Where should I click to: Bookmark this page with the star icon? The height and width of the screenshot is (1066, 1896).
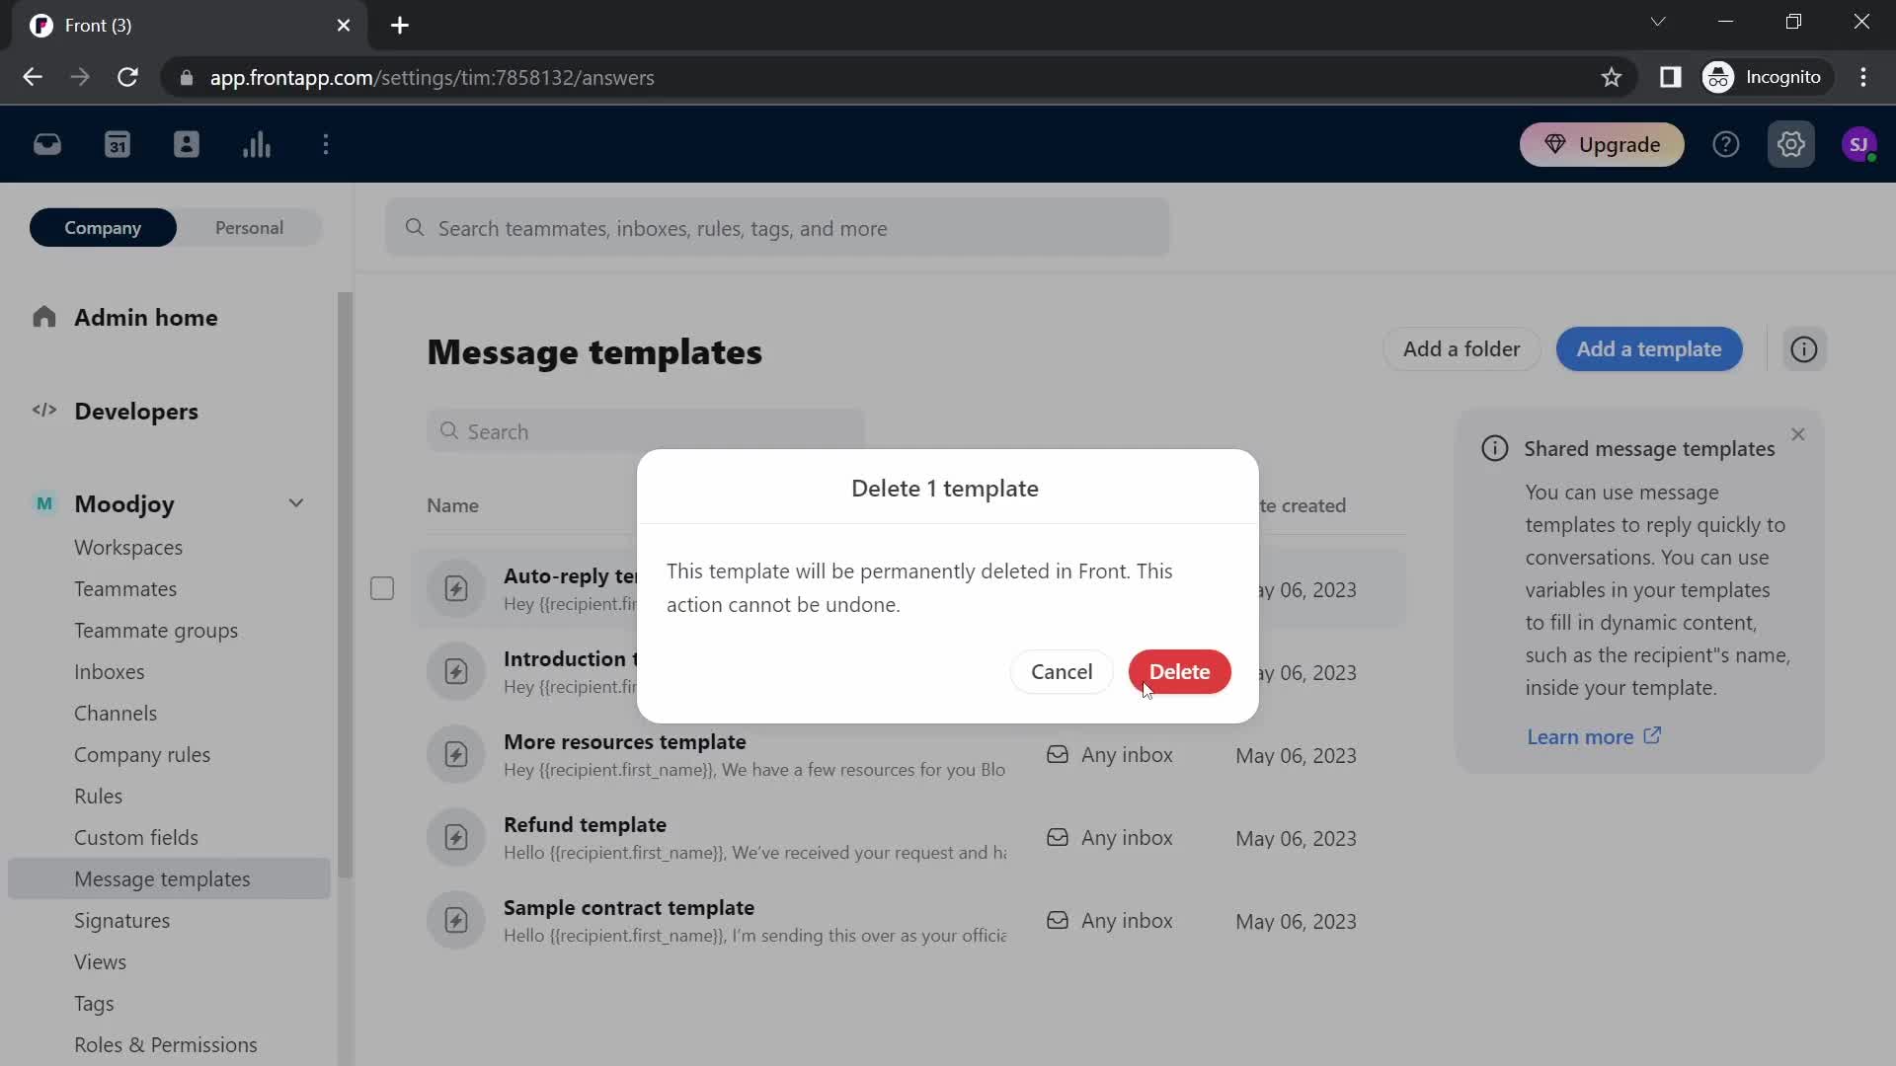1612,77
